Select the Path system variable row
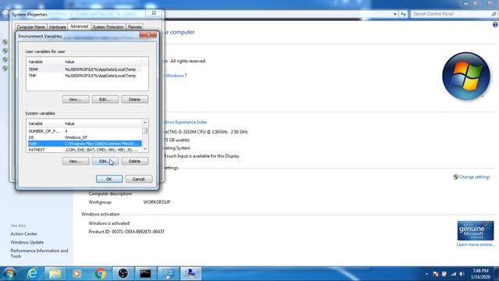This screenshot has height=281, width=499. tap(85, 144)
